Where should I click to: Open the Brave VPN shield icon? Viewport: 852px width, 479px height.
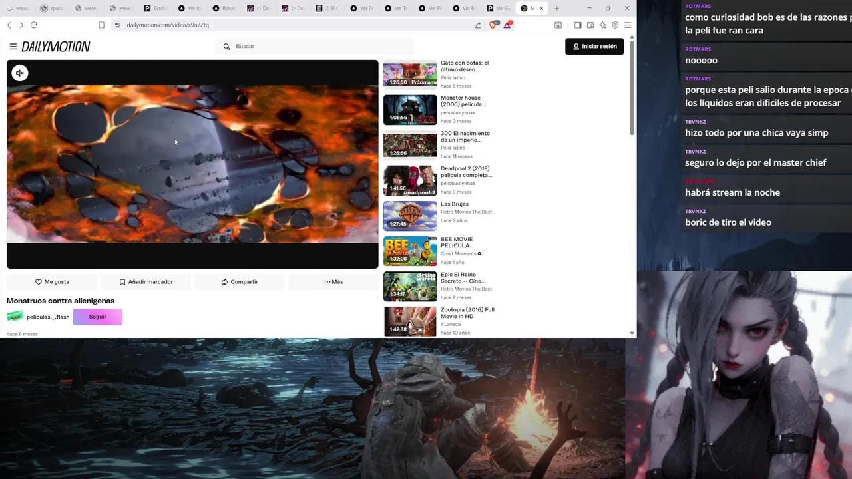coord(615,25)
